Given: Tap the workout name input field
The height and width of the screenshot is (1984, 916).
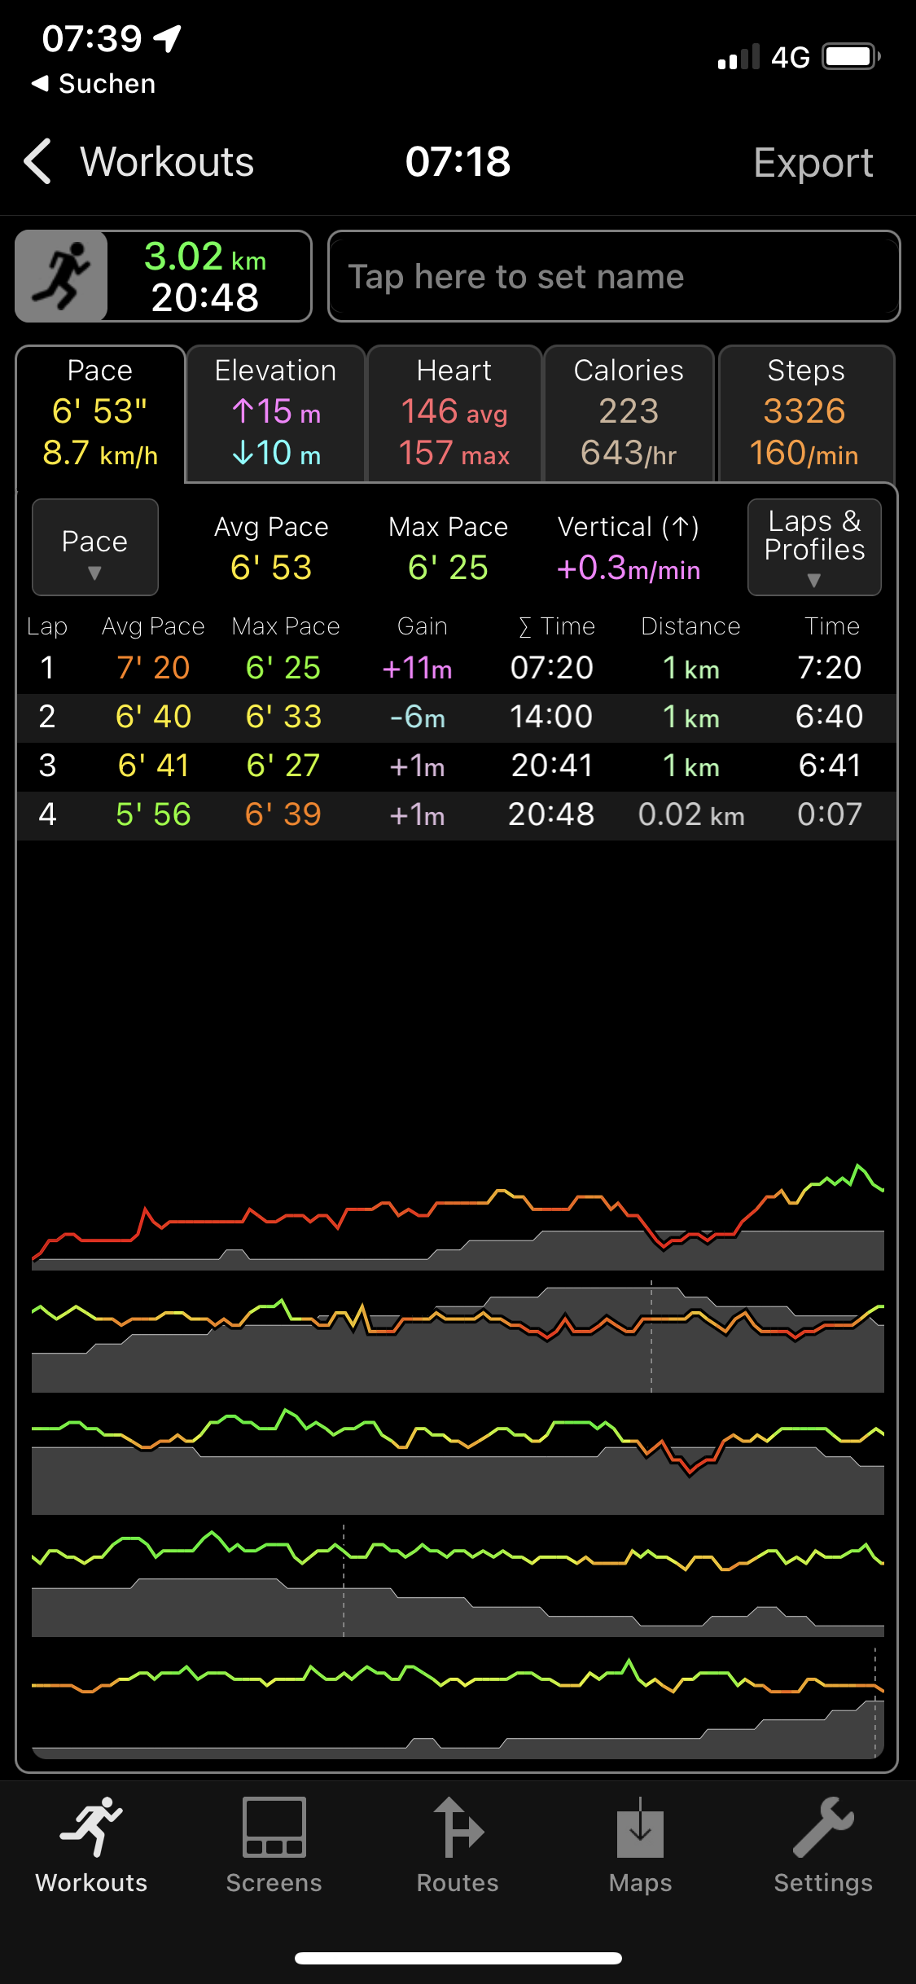Looking at the screenshot, I should 614,277.
